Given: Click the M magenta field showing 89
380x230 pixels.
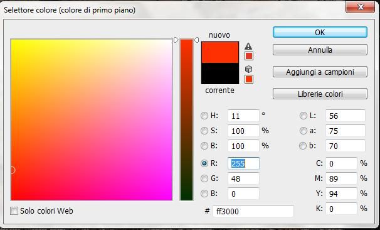Looking at the screenshot, I should tap(341, 178).
